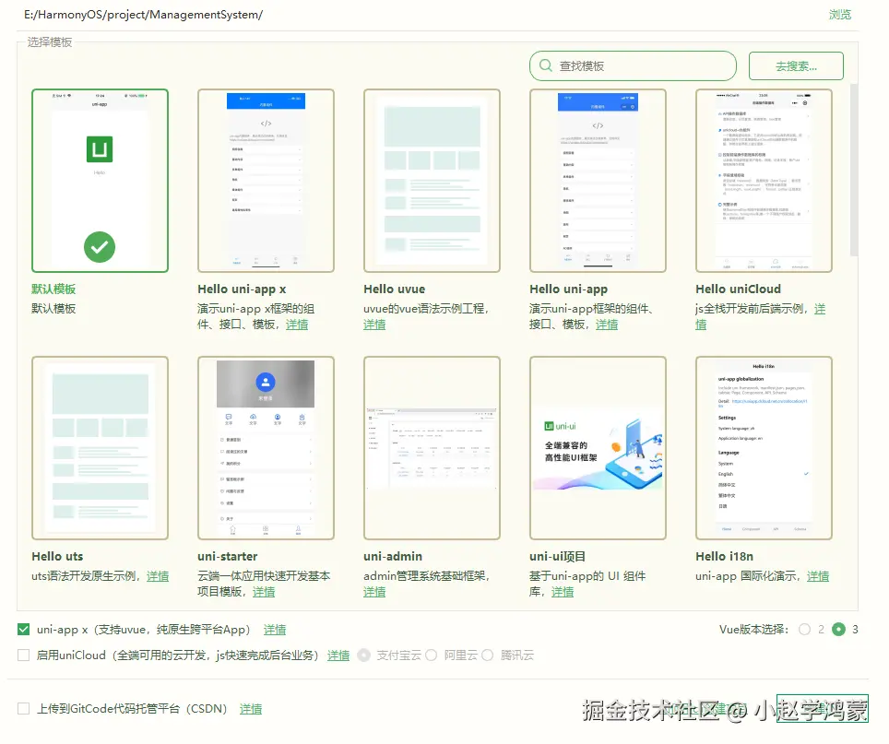Select the uni-admin template thumbnail
This screenshot has width=889, height=744.
pos(432,448)
